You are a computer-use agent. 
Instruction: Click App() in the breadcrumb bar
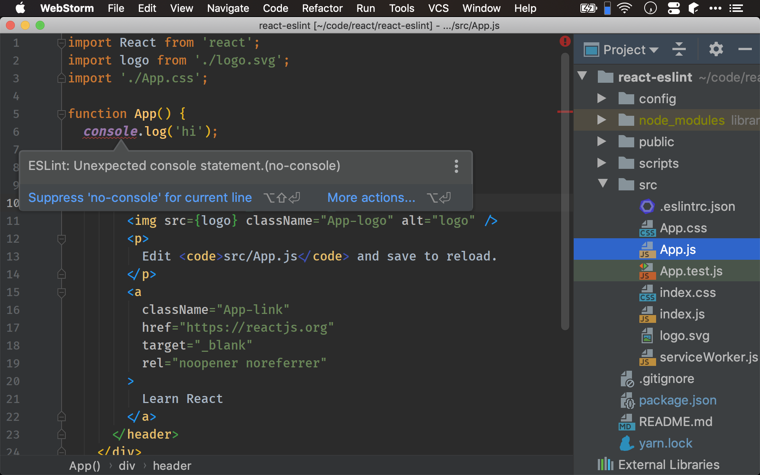85,466
